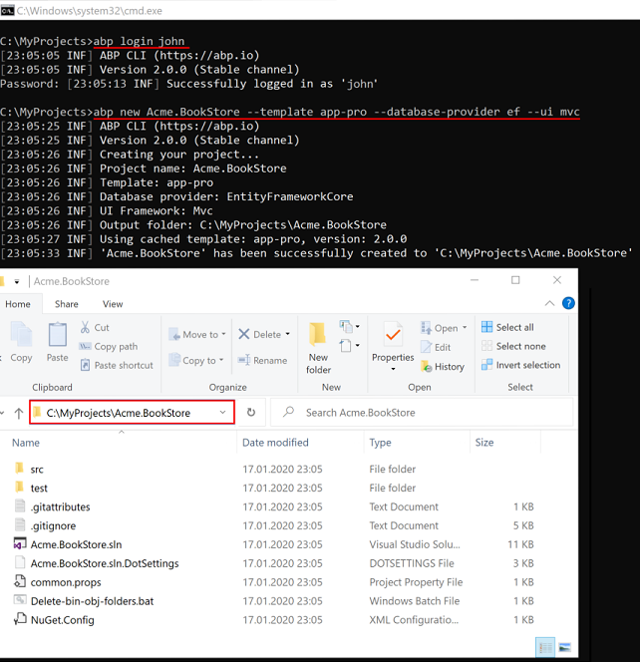Viewport: 640px width, 662px height.
Task: Click the test folder icon
Action: (x=19, y=487)
